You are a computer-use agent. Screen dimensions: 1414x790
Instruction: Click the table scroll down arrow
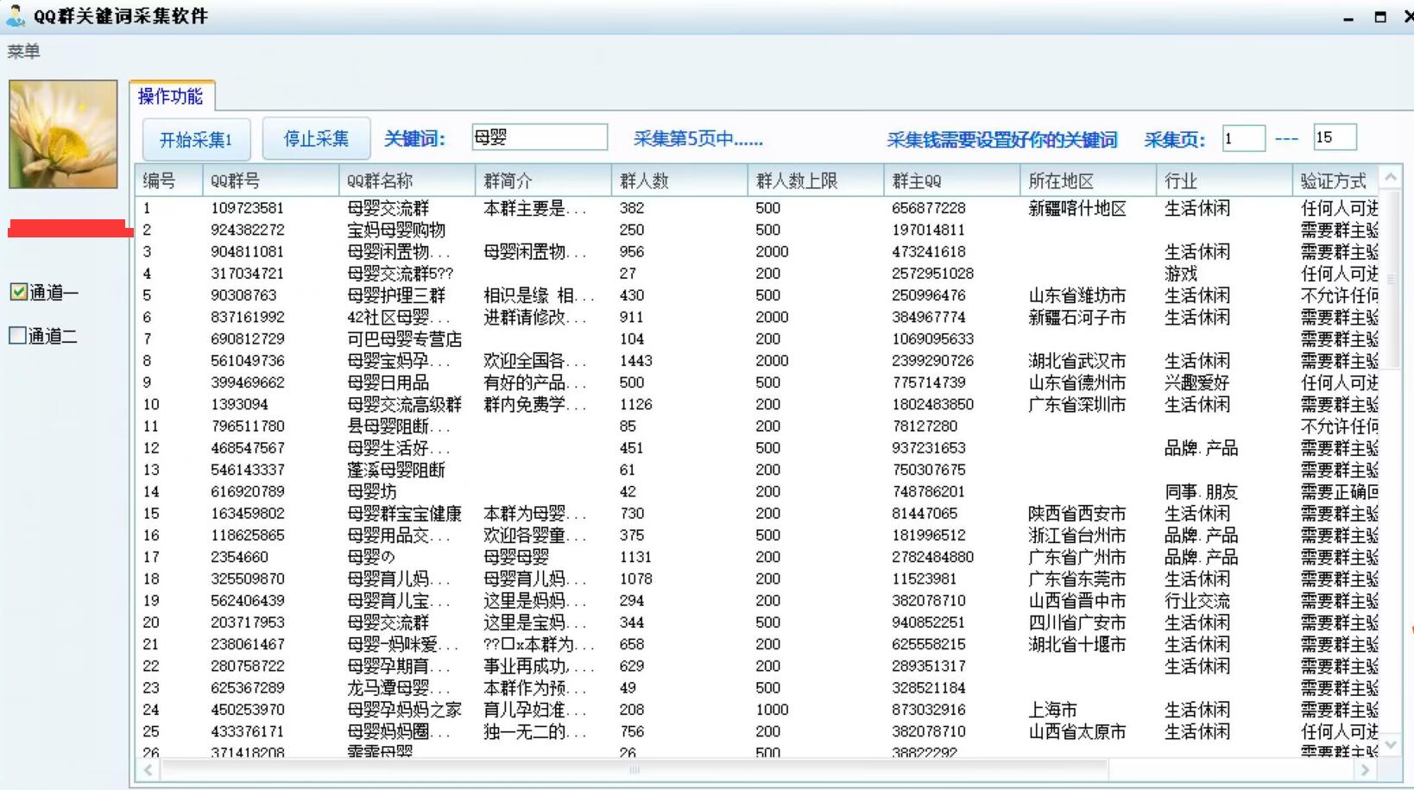click(x=1390, y=743)
